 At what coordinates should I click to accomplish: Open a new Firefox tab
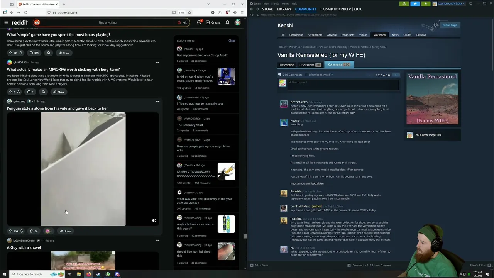[64, 4]
